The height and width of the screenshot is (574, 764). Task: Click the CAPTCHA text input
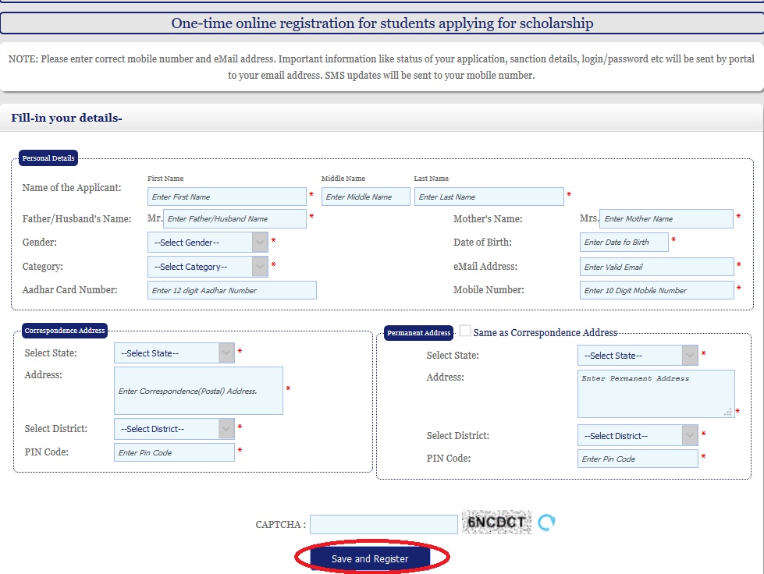click(x=384, y=524)
